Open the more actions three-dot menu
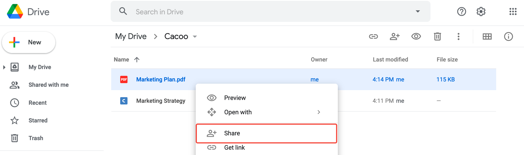 458,37
